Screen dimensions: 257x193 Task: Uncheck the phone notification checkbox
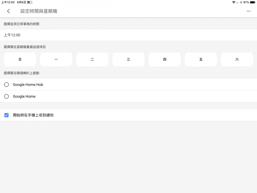(x=6, y=115)
